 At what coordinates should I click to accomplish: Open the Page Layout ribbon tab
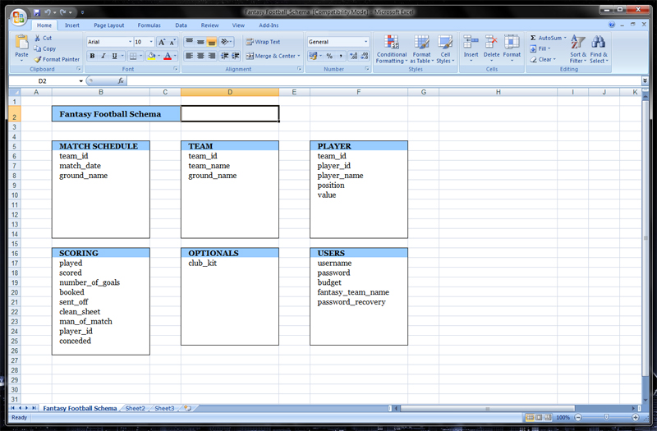109,25
